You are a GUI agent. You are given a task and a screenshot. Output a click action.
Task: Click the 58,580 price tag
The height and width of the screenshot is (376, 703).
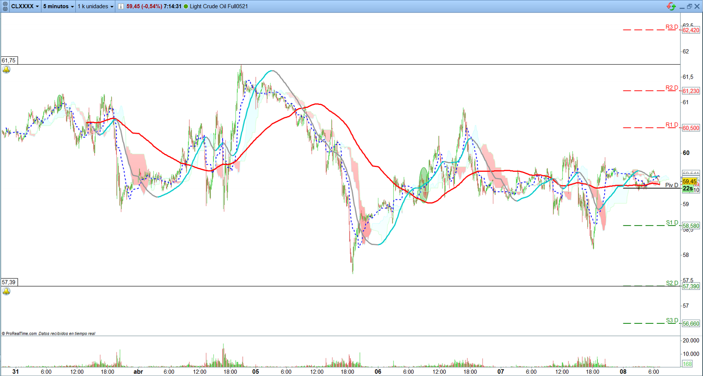[x=691, y=226]
